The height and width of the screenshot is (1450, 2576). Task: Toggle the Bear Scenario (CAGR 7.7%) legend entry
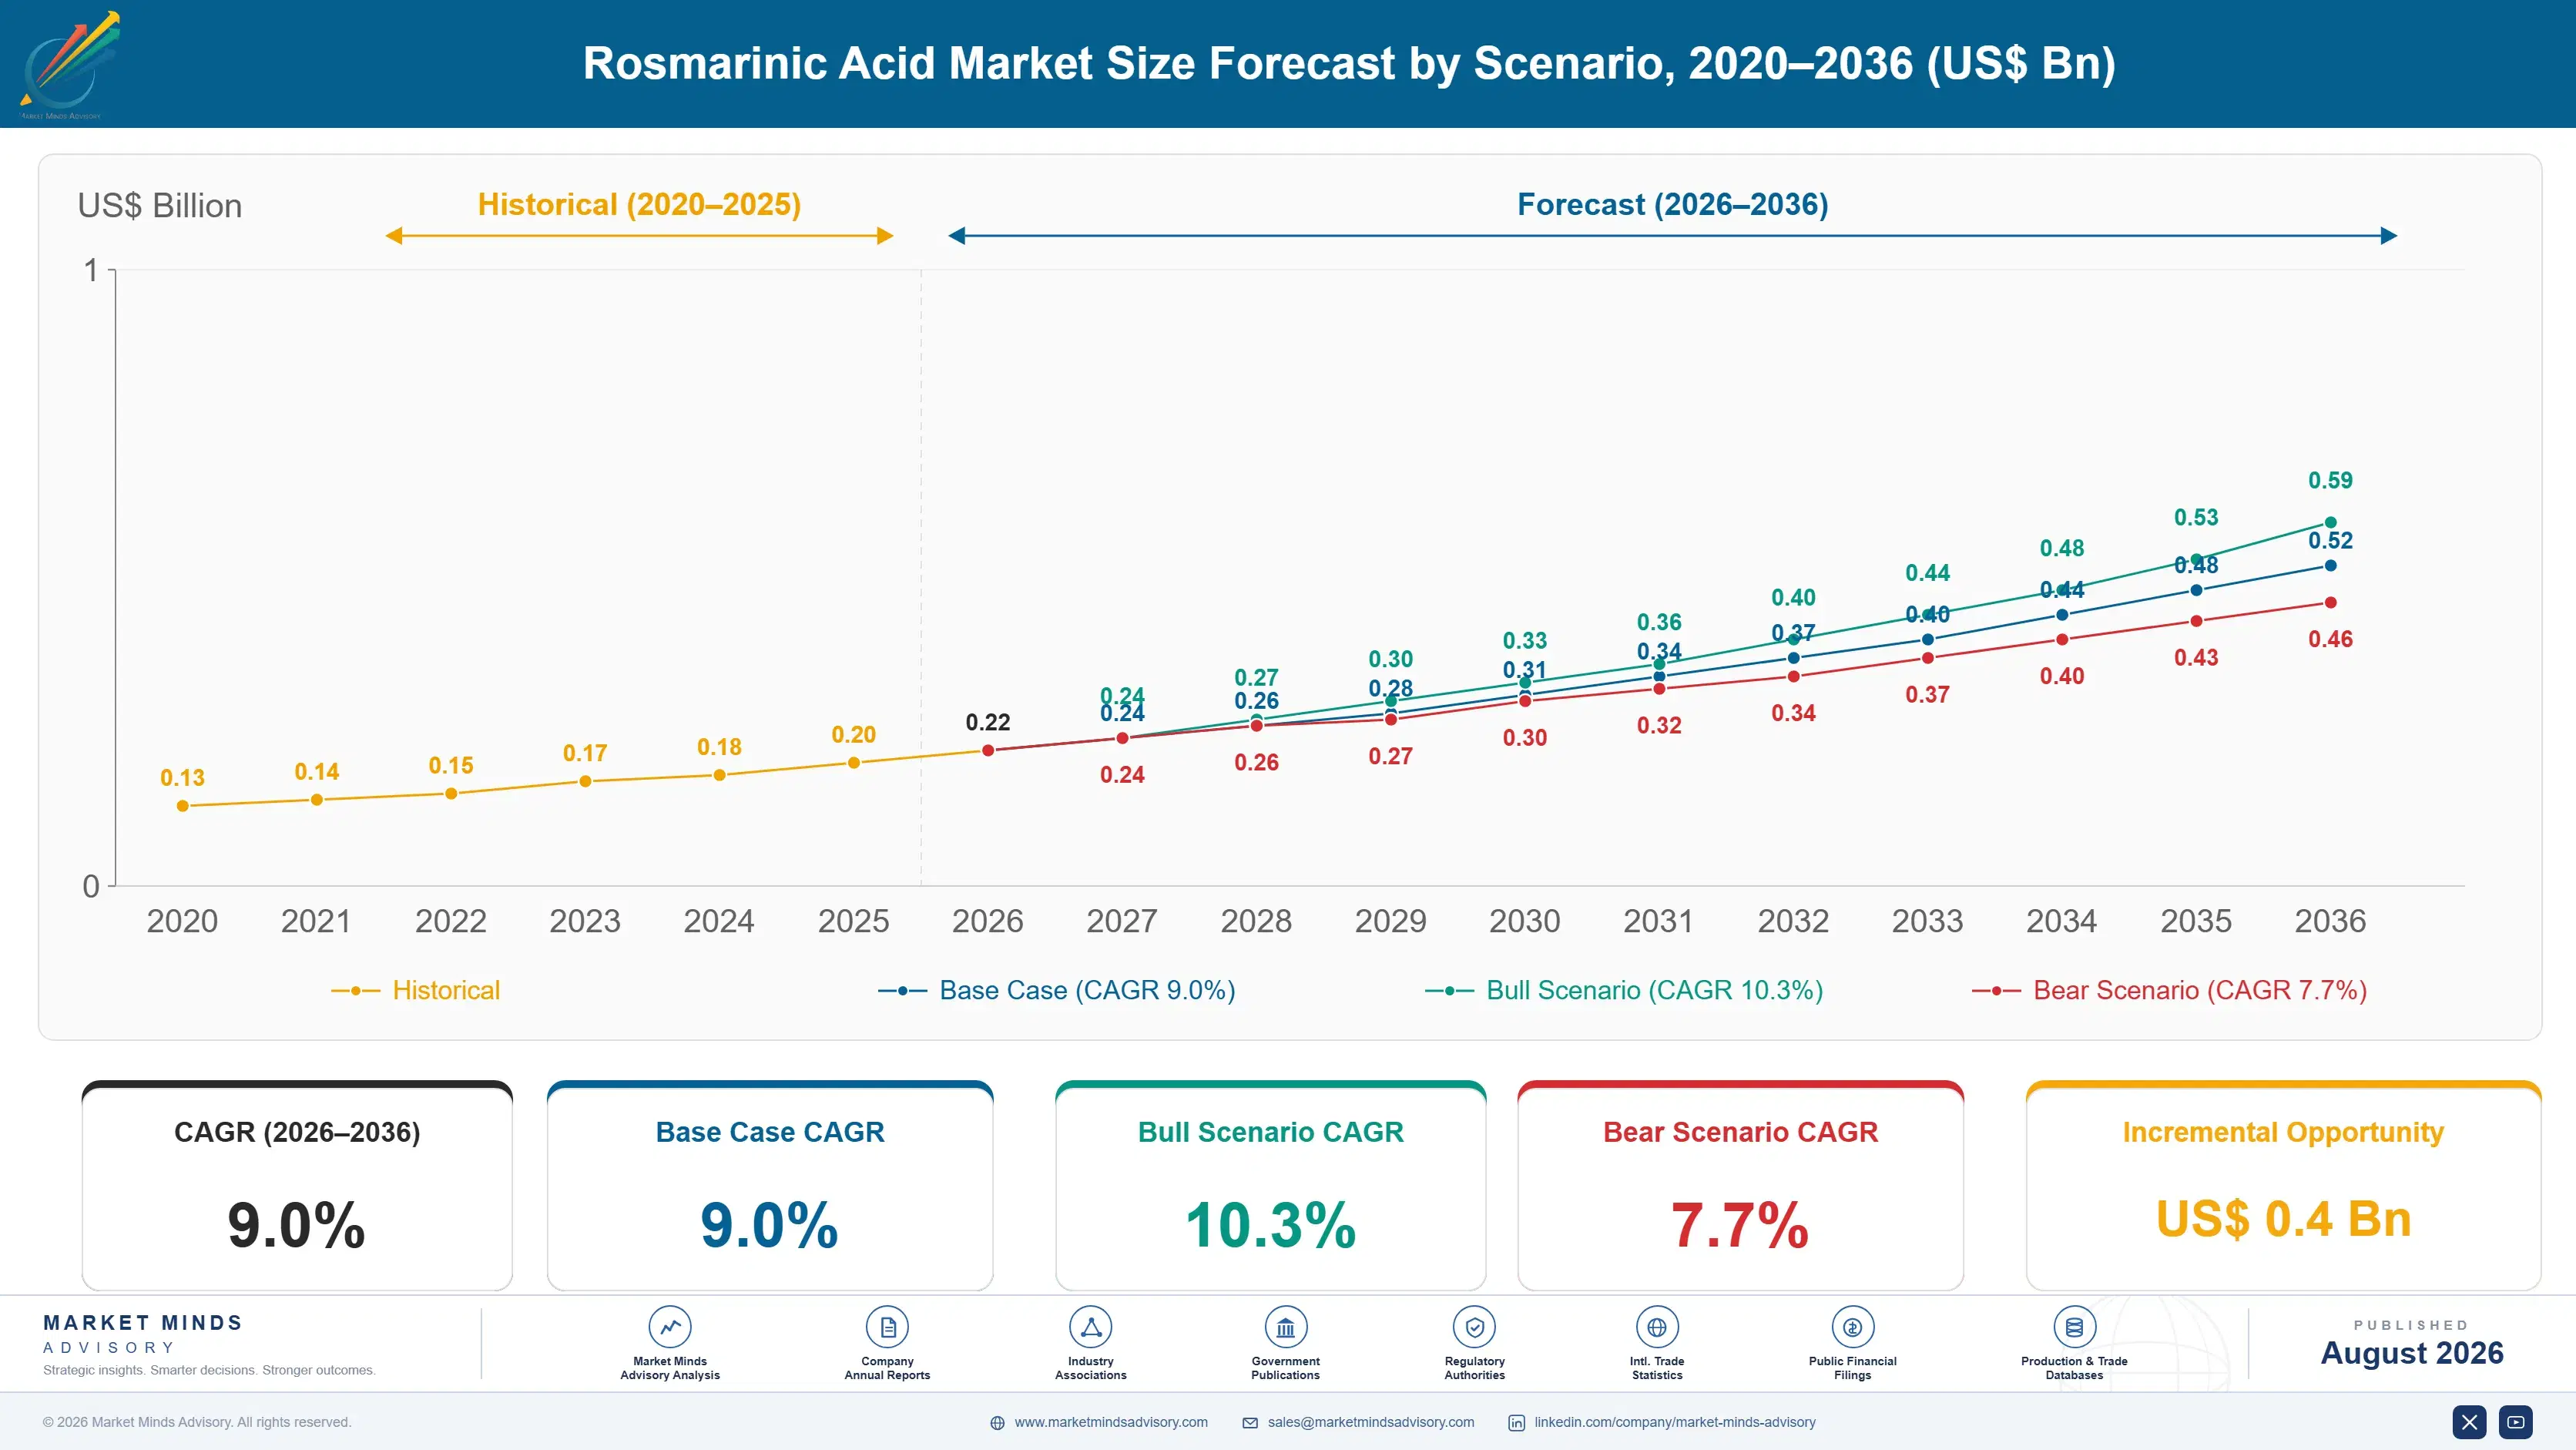click(x=2169, y=990)
